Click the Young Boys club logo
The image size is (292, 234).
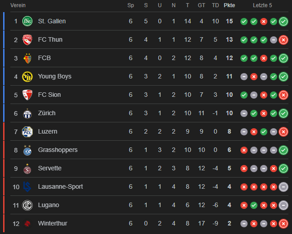(x=28, y=76)
